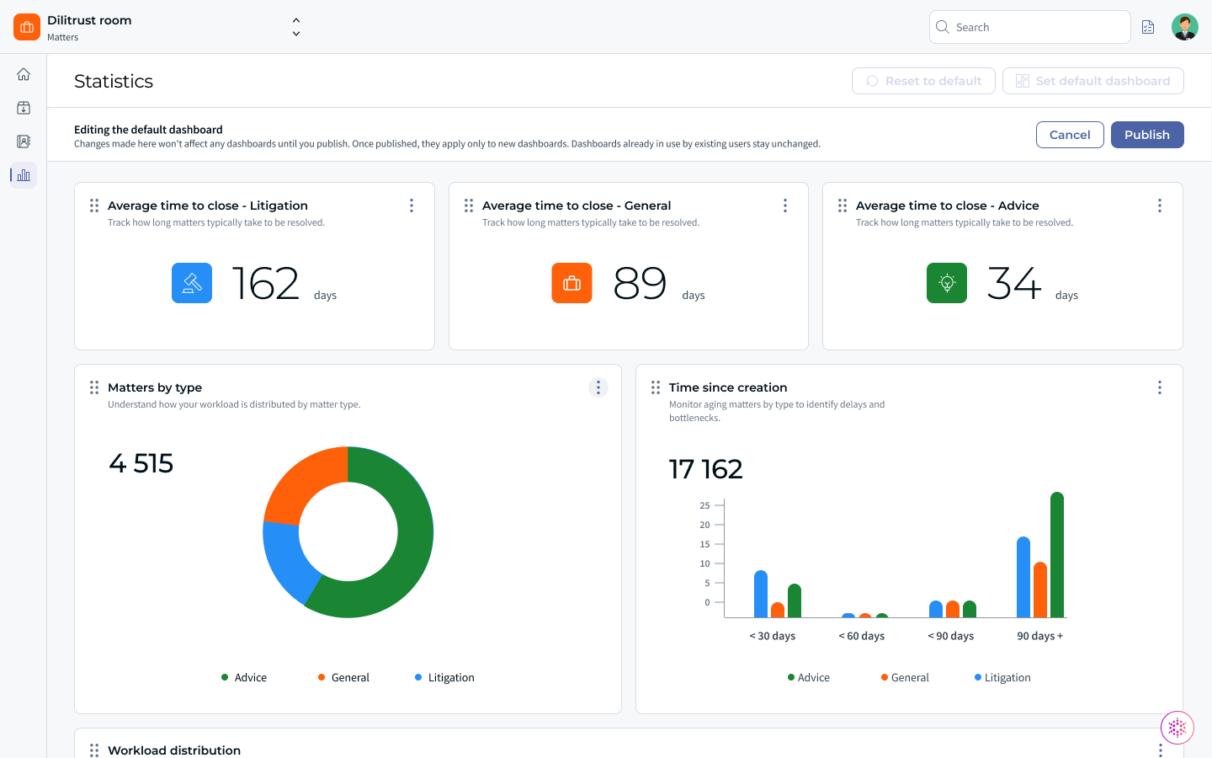Grab the drag handle of Advice card

pyautogui.click(x=843, y=206)
